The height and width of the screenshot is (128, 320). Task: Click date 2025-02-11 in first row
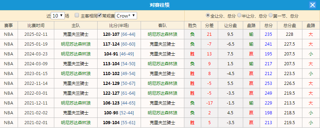[36, 34]
